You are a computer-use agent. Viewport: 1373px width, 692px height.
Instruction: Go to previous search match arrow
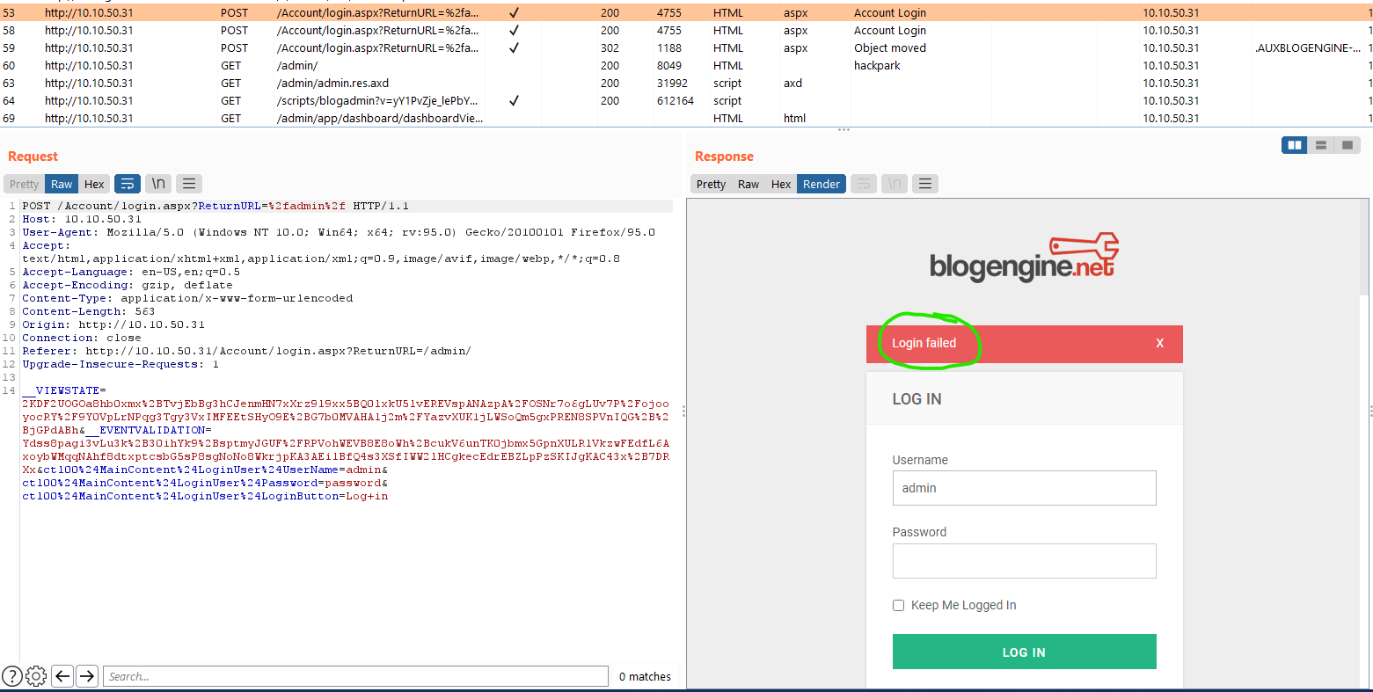(62, 676)
